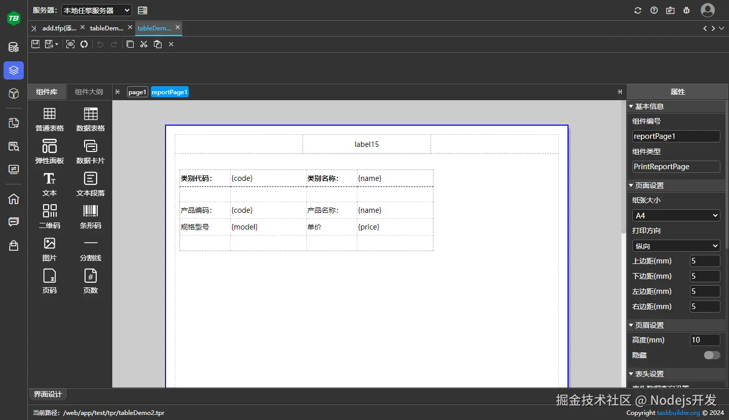Select the 文本 text component
Viewport: 729px width, 420px height.
(50, 184)
